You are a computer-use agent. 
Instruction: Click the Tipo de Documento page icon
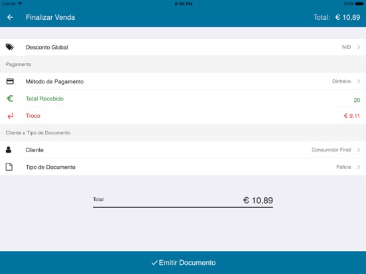[x=9, y=167]
